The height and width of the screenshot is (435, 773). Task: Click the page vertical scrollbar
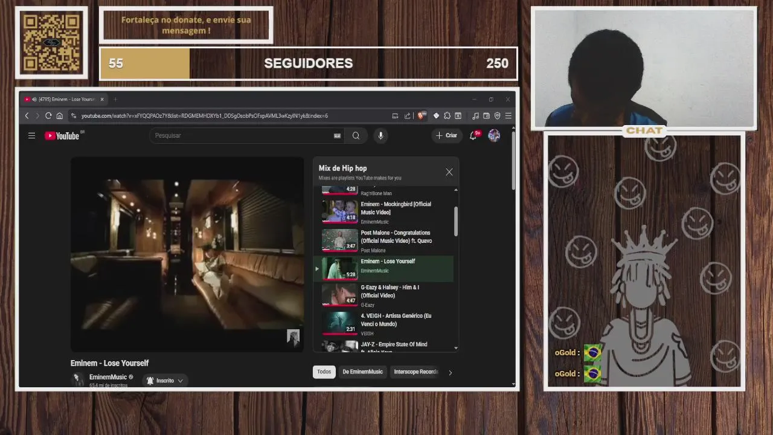(x=513, y=160)
